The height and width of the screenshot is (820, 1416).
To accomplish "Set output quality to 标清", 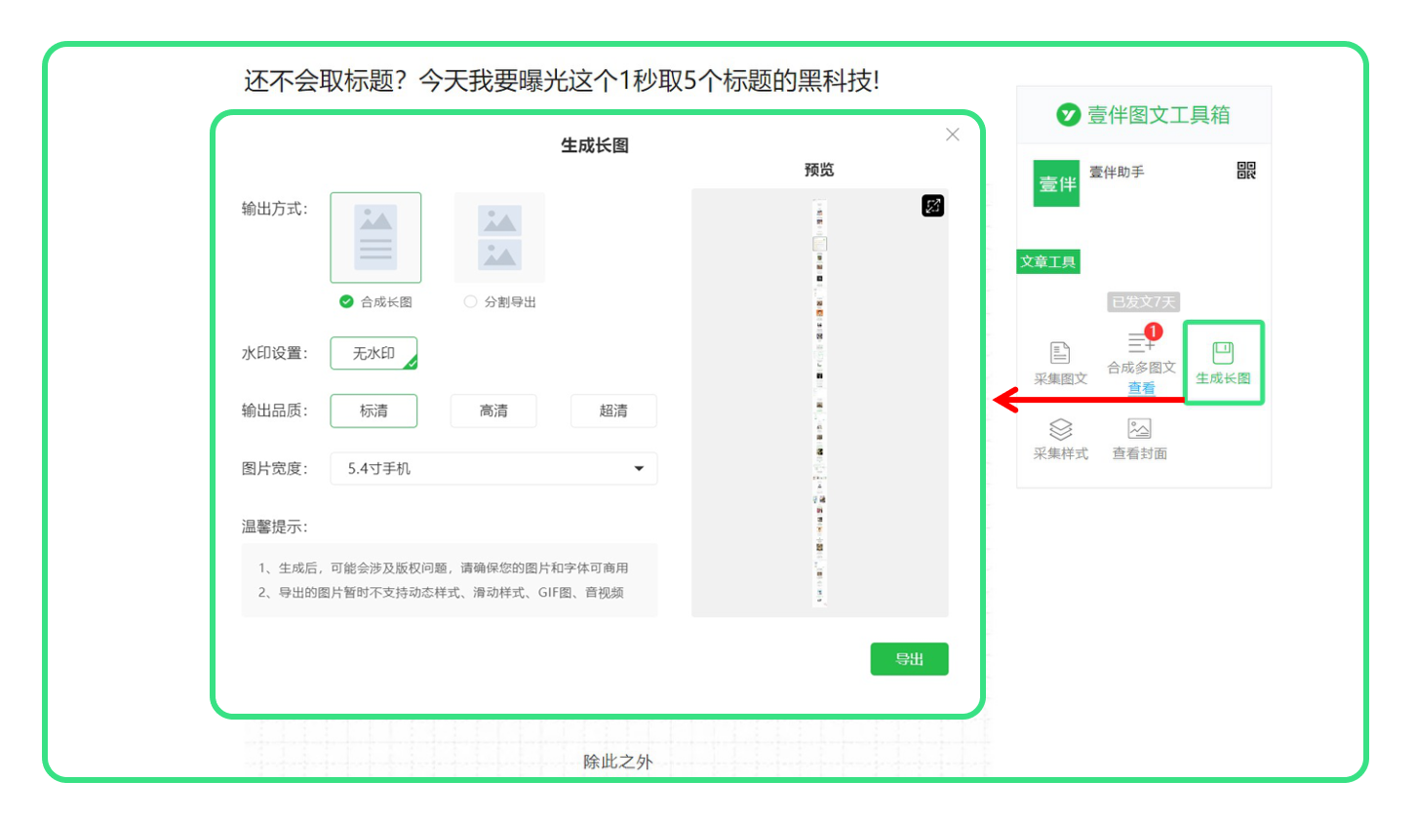I will (374, 410).
